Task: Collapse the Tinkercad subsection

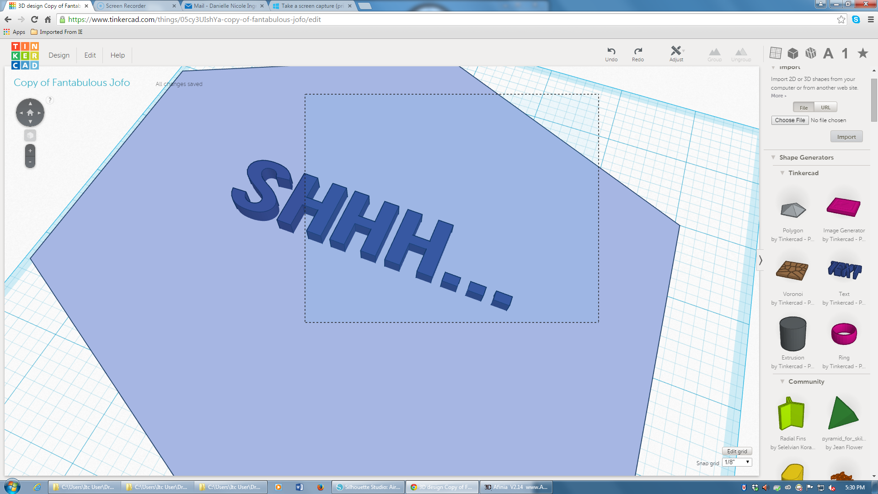Action: point(782,173)
